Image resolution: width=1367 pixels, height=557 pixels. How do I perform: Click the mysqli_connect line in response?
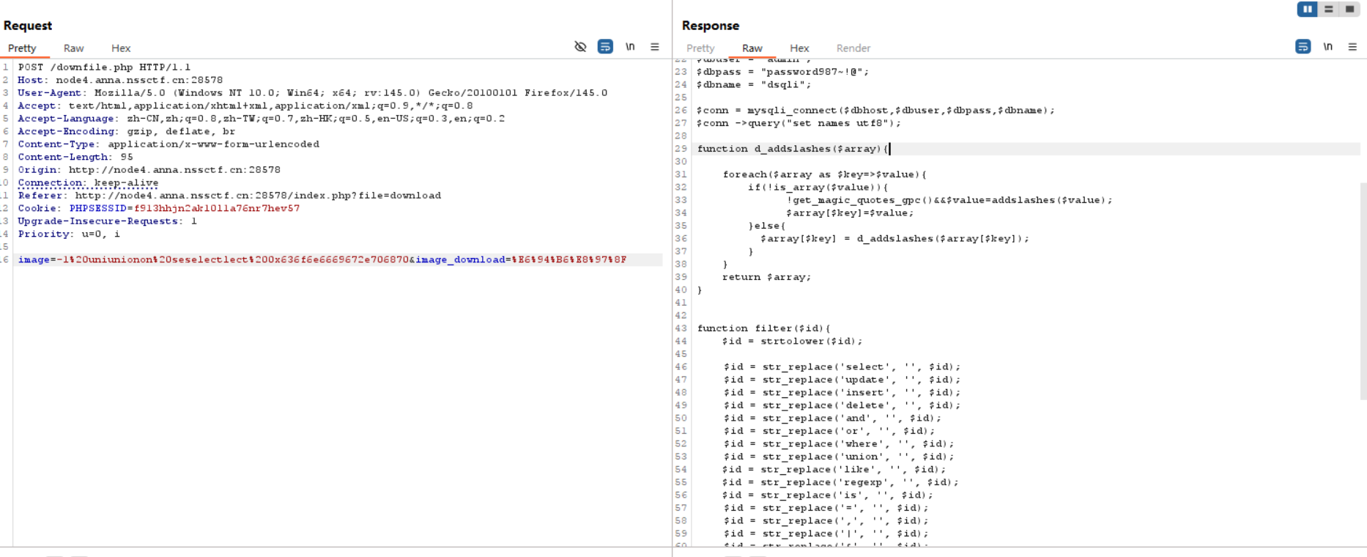pyautogui.click(x=875, y=111)
